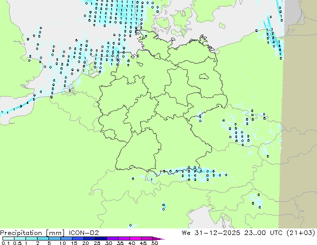Click the 40–45 mm magenta legend swatch

click(135, 238)
